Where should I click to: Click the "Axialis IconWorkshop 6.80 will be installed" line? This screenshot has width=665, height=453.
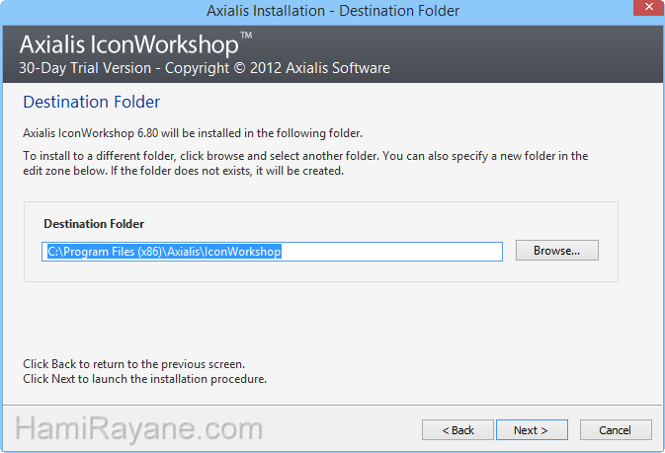click(x=193, y=133)
